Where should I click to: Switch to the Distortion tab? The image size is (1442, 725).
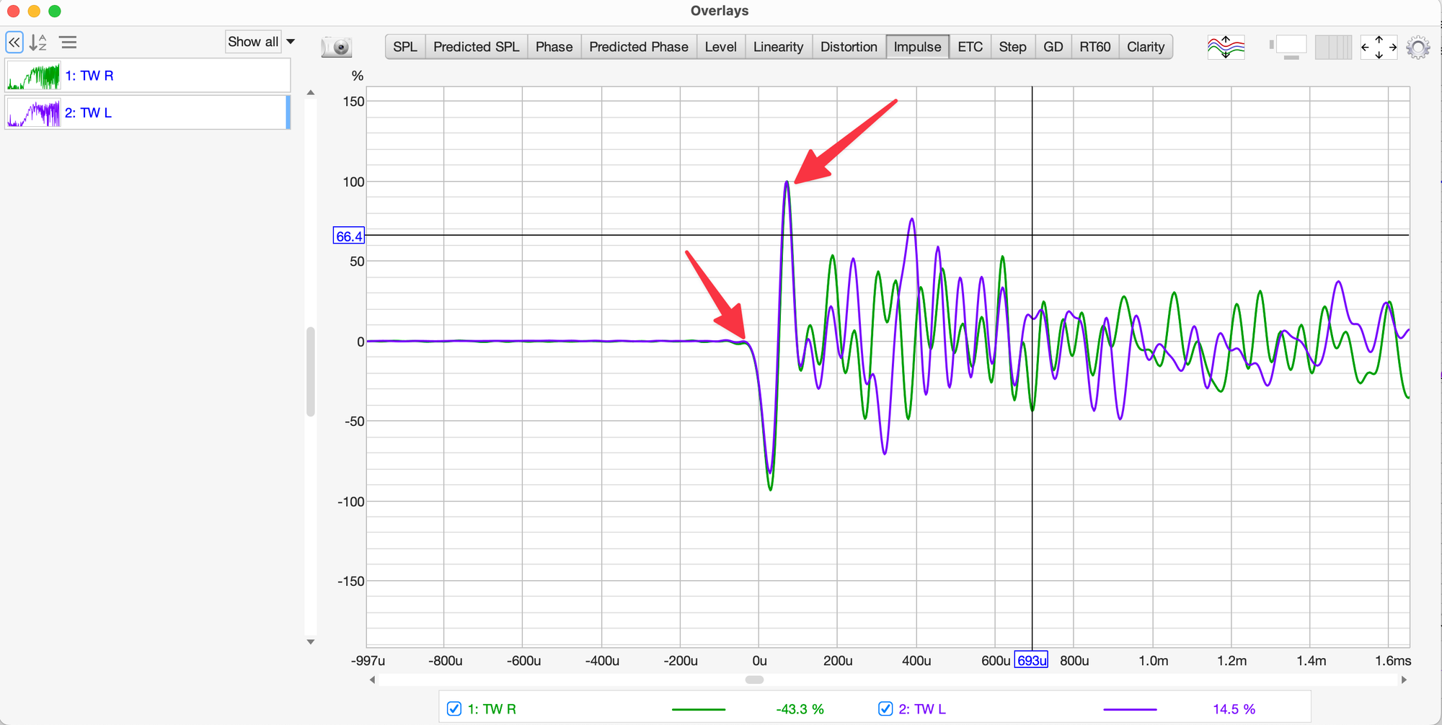[849, 47]
